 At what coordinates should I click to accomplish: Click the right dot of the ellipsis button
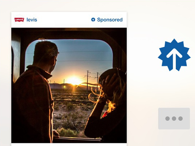[181, 119]
